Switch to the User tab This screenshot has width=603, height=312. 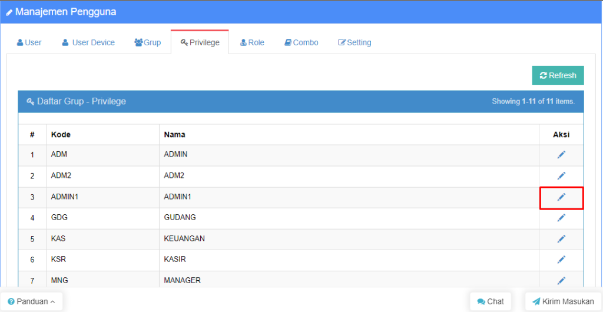click(29, 42)
